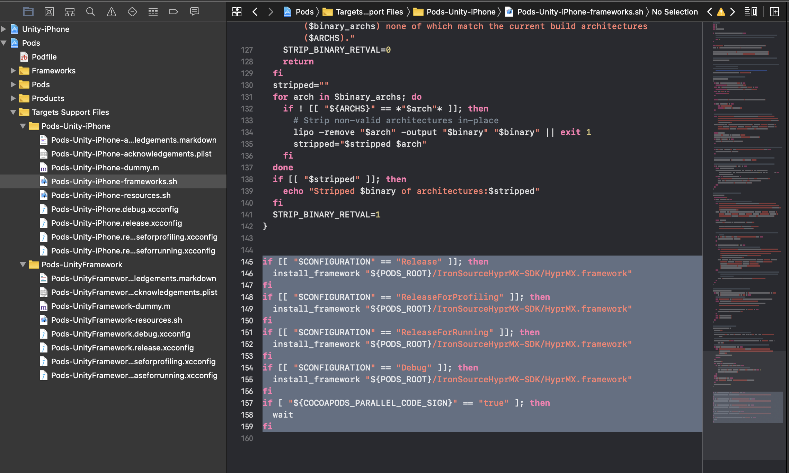Open the Symbol navigator icon
The width and height of the screenshot is (789, 473).
point(70,12)
